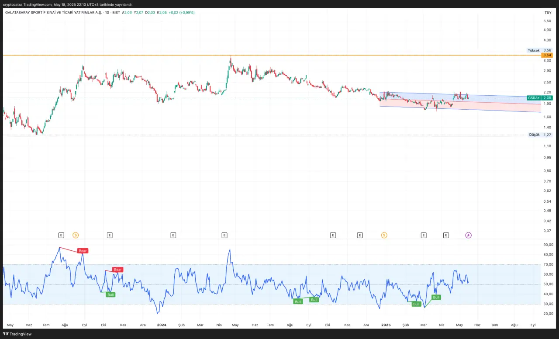This screenshot has height=339, width=559.
Task: Click the purple lightning event marker
Action: (469, 235)
